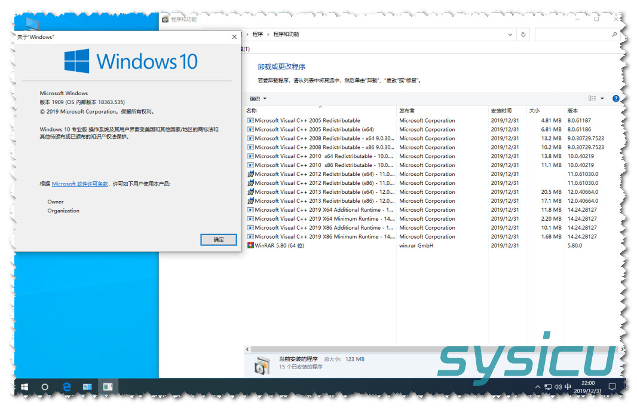Screen dimensions: 637x408
Task: Click the 6.81 MB size cell
Action: tap(551, 129)
